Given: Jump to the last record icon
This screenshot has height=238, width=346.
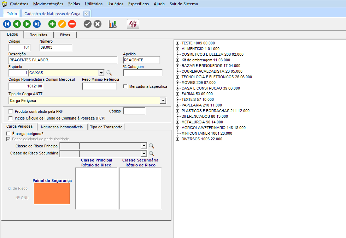Looking at the screenshot, I should tap(37, 24).
